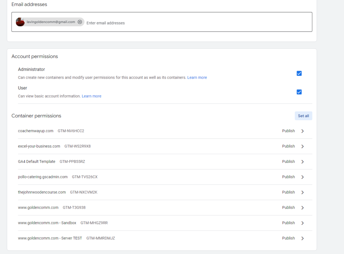
Task: Open www.goldencomm.com permissions arrow icon
Action: (302, 208)
